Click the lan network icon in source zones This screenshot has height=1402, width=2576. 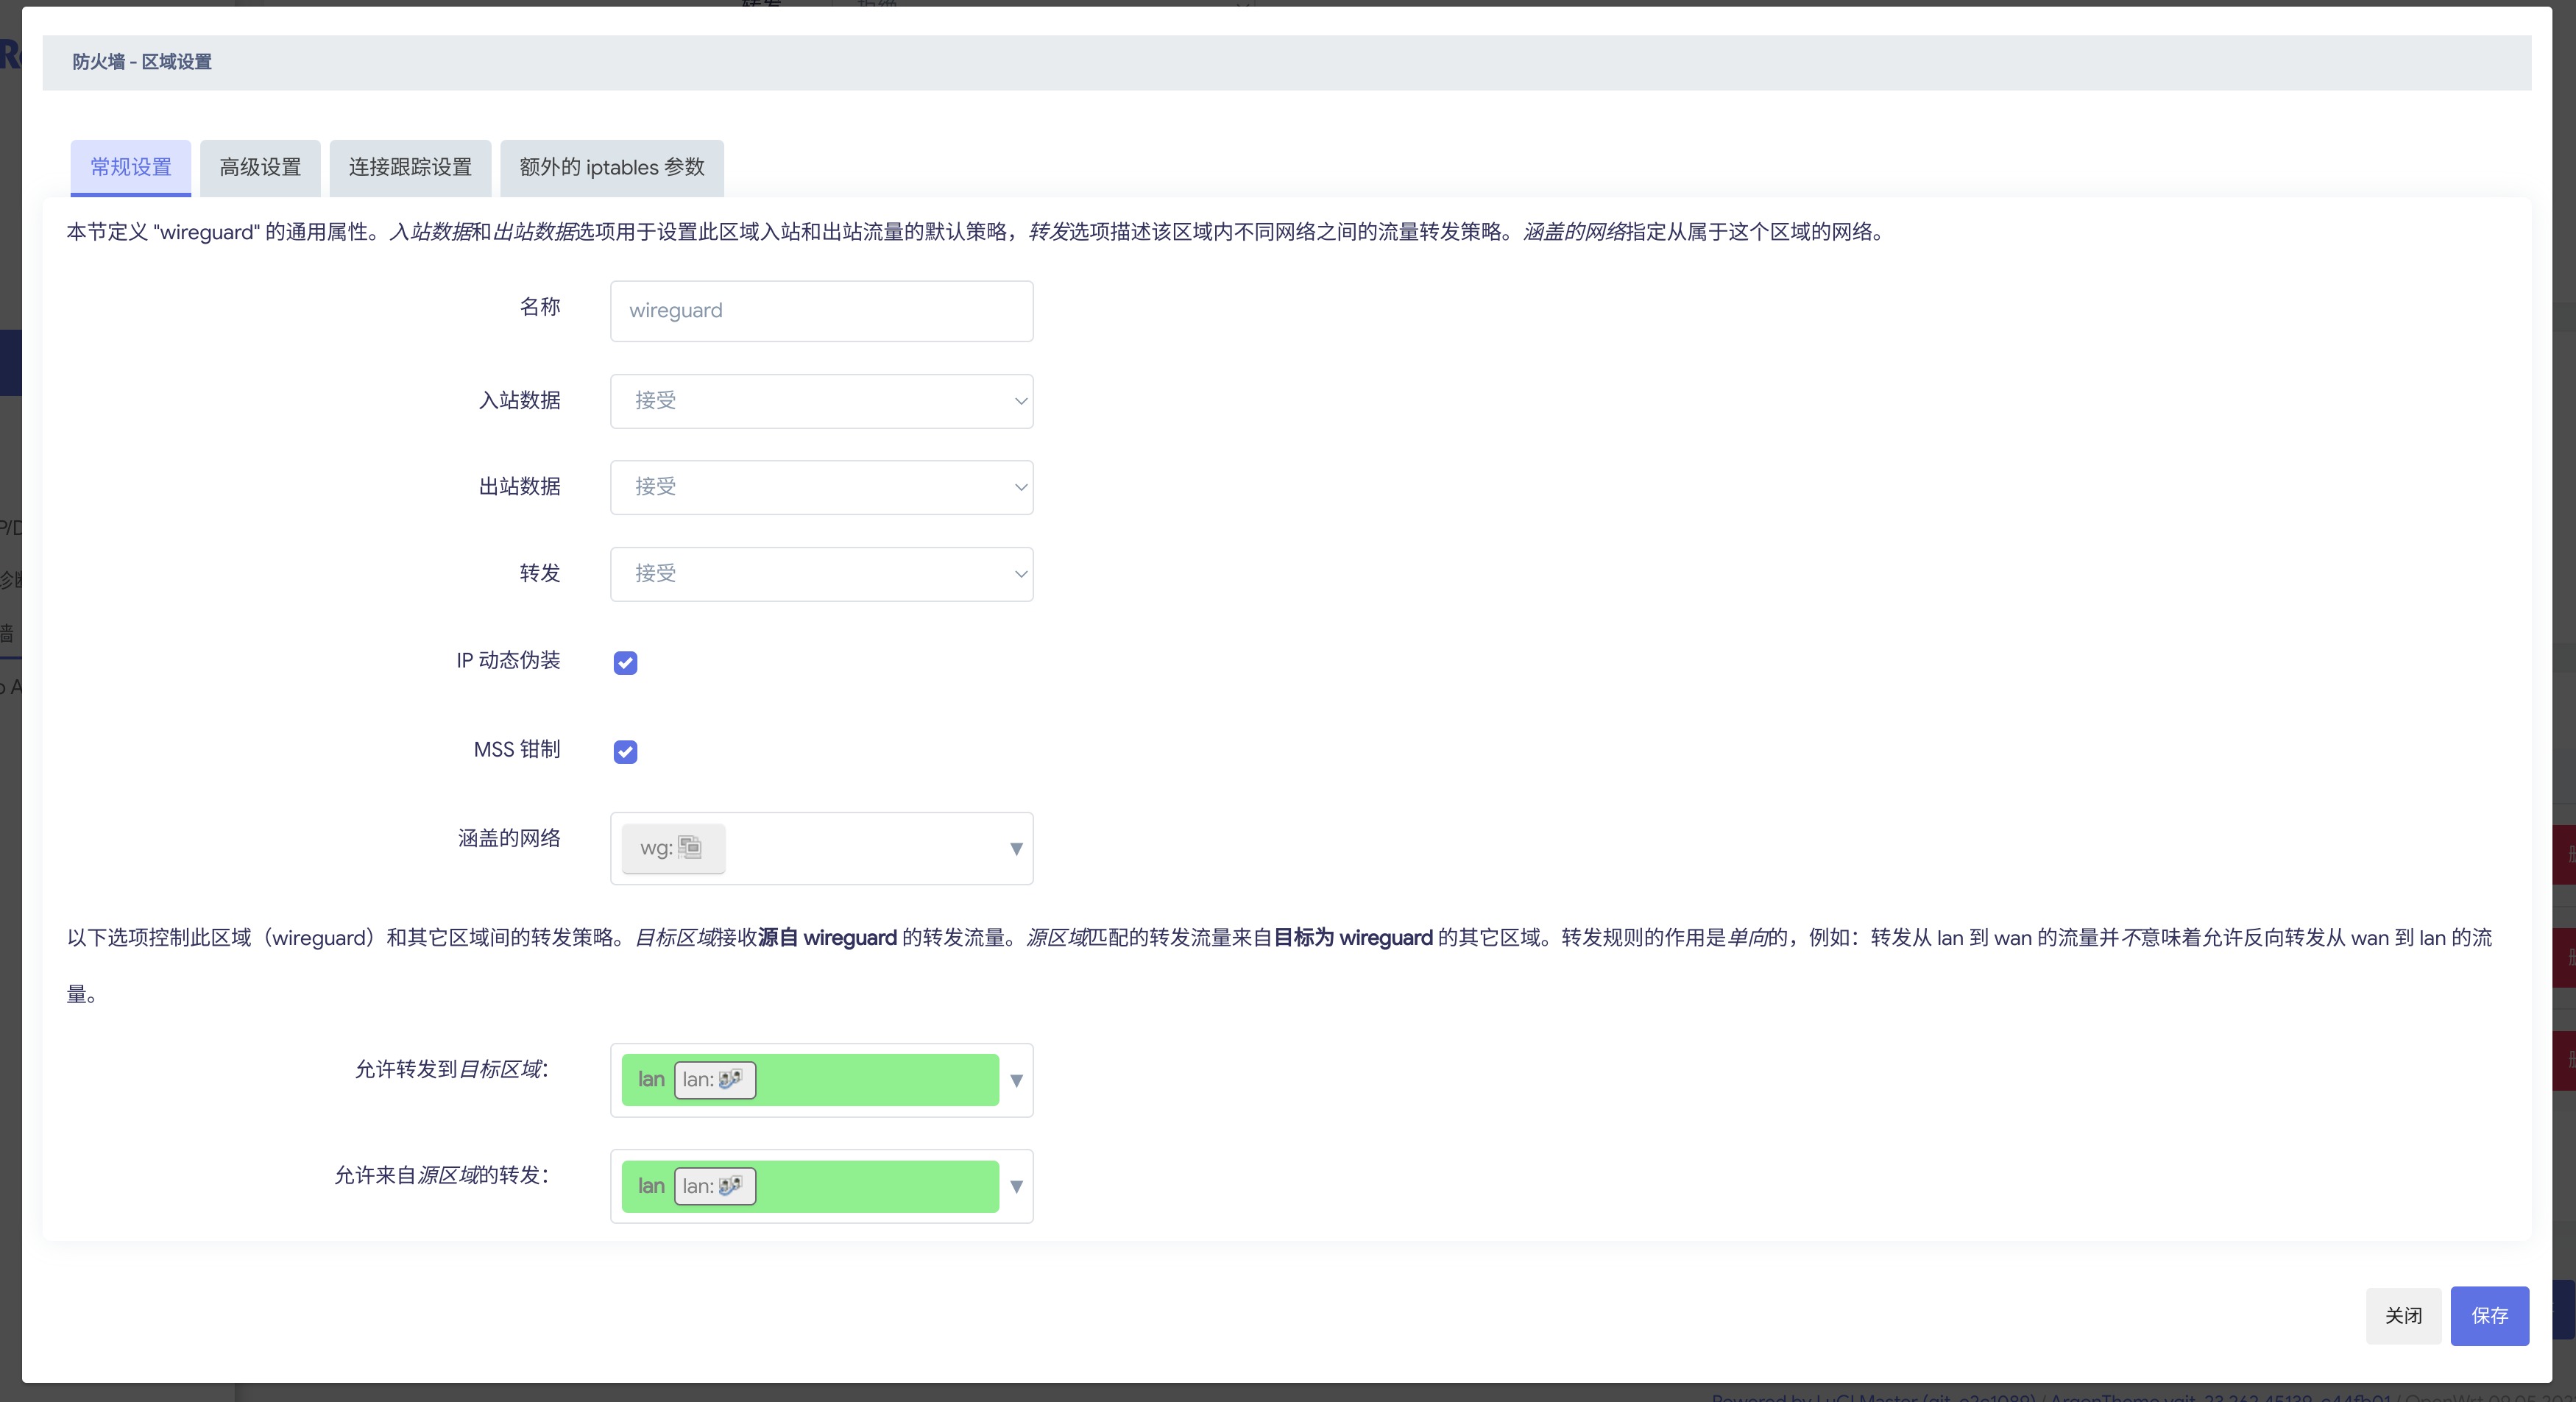(x=730, y=1185)
